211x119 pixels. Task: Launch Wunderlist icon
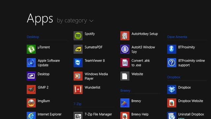click(78, 90)
